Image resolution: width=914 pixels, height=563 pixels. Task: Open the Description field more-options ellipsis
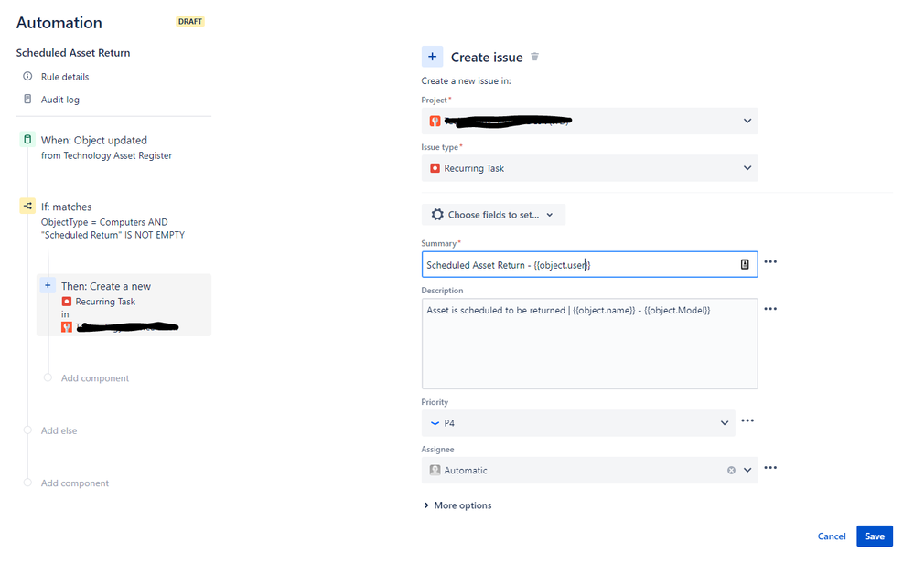click(x=770, y=309)
